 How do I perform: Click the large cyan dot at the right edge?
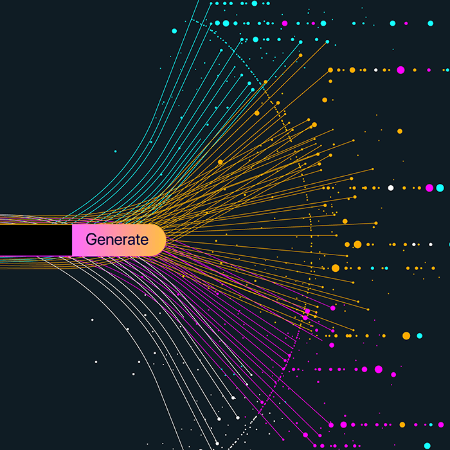pos(440,188)
